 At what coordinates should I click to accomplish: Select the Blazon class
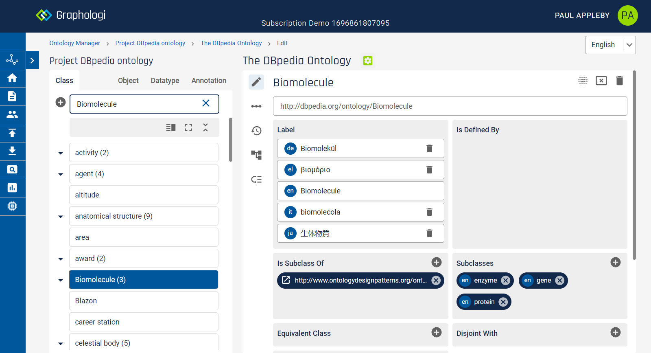(x=144, y=301)
